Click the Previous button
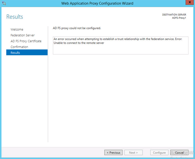The width and height of the screenshot is (195, 159). pos(113,152)
